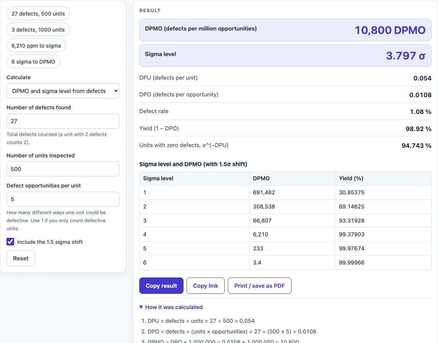The width and height of the screenshot is (438, 343).
Task: Click the 233 DPMO table cell
Action: pos(292,248)
